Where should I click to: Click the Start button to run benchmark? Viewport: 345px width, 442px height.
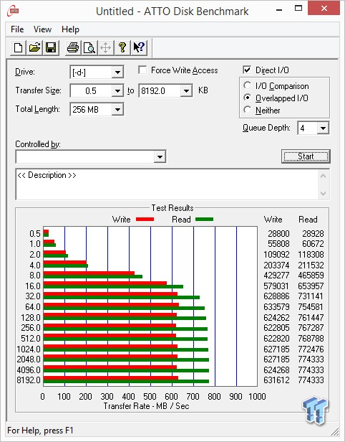(x=306, y=156)
